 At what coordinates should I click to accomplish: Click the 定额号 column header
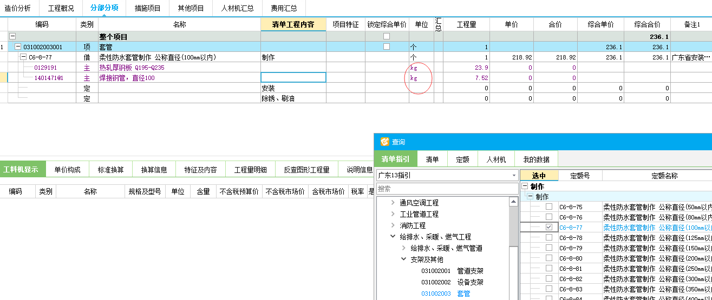(x=580, y=176)
